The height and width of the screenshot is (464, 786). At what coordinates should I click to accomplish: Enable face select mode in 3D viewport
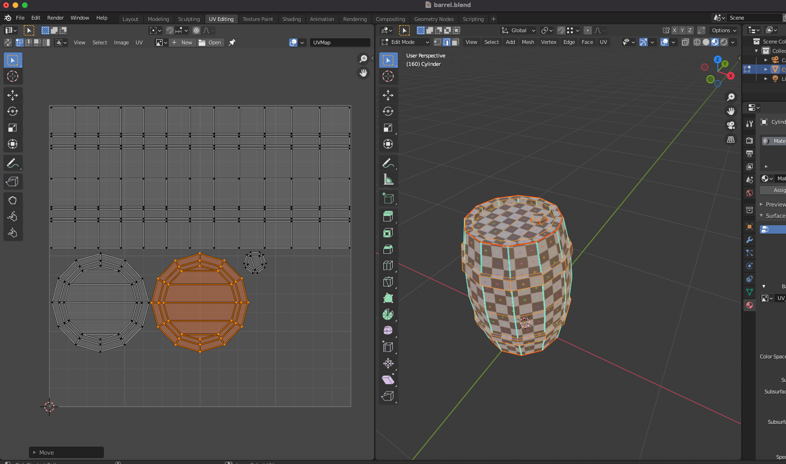point(455,42)
